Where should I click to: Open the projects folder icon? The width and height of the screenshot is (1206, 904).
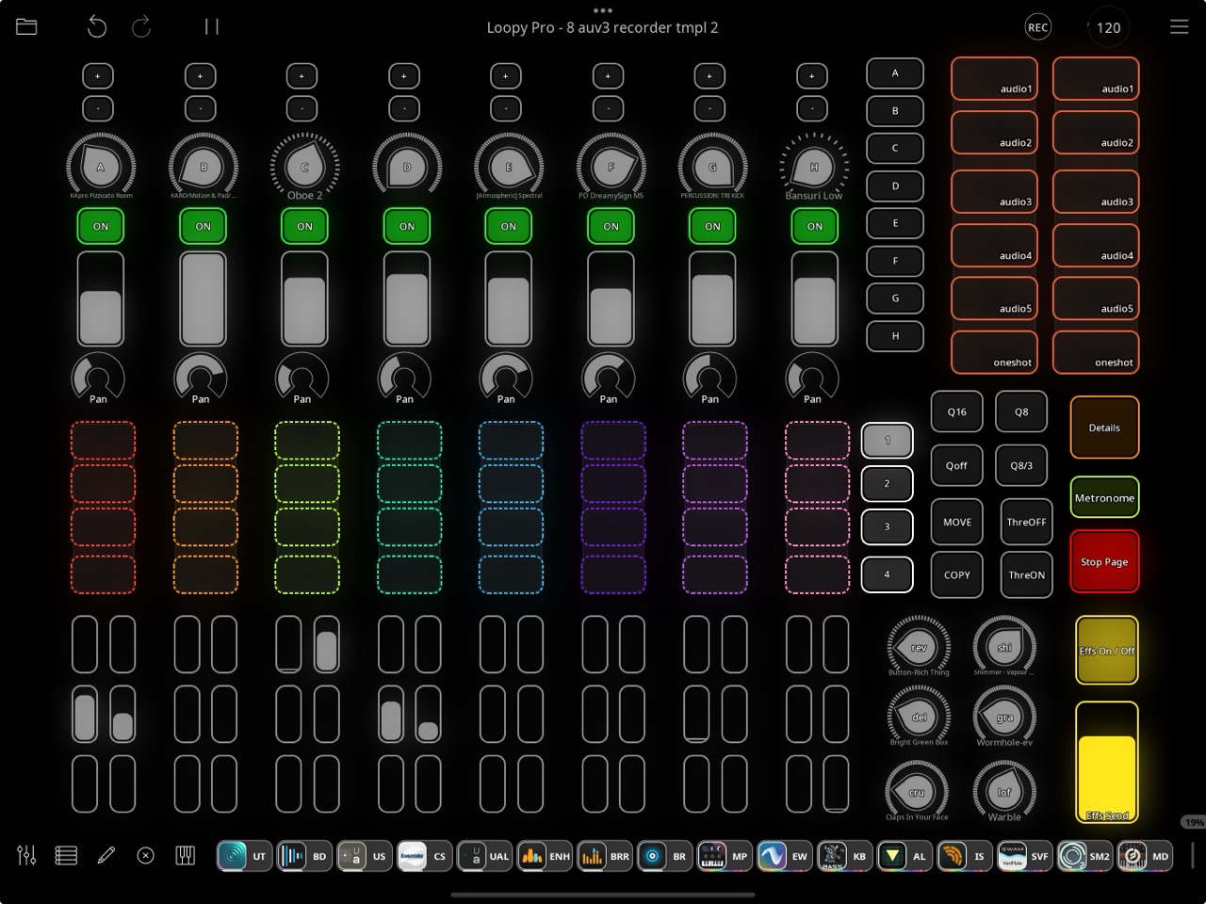pos(26,27)
